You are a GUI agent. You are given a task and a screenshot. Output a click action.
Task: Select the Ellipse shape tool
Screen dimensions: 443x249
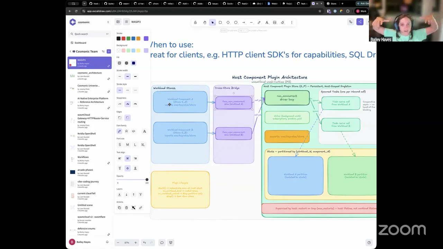coord(236,22)
